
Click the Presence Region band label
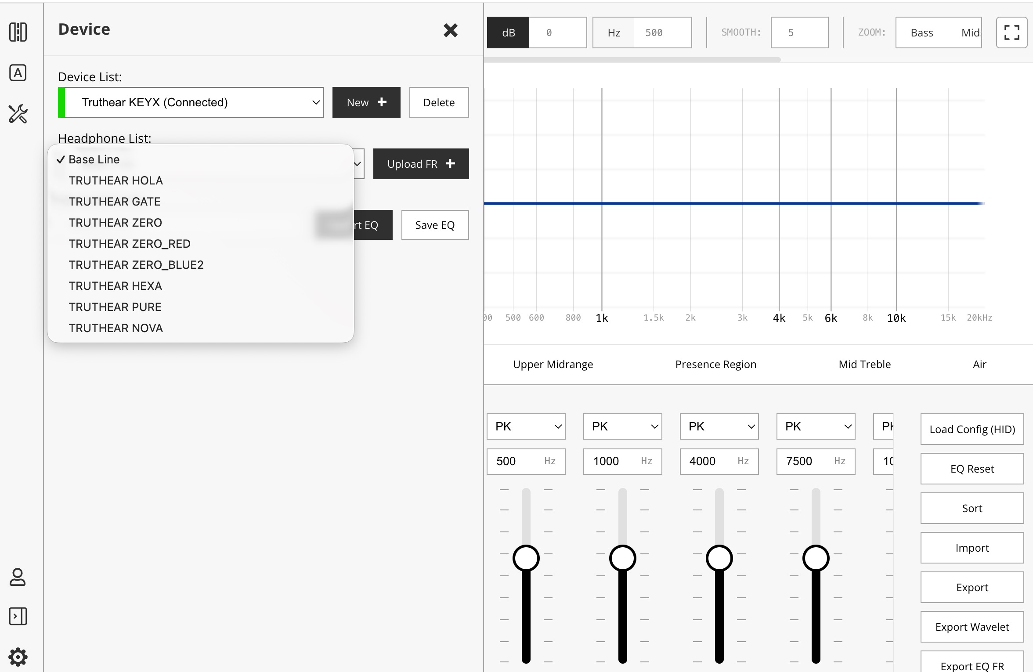[x=715, y=364]
